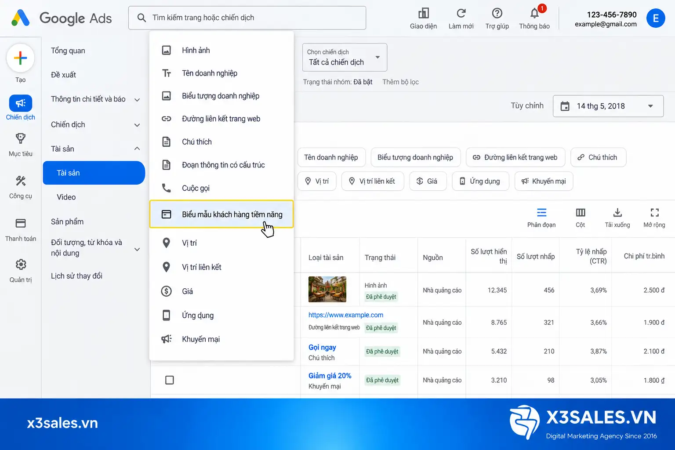Click the Ứng dụng filter chip
This screenshot has height=450, width=675.
480,181
